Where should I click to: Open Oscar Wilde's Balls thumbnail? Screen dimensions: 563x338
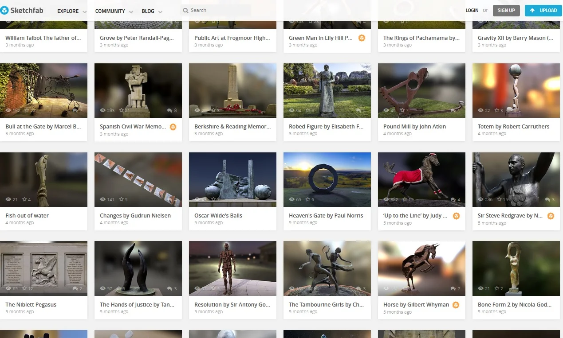coord(232,179)
